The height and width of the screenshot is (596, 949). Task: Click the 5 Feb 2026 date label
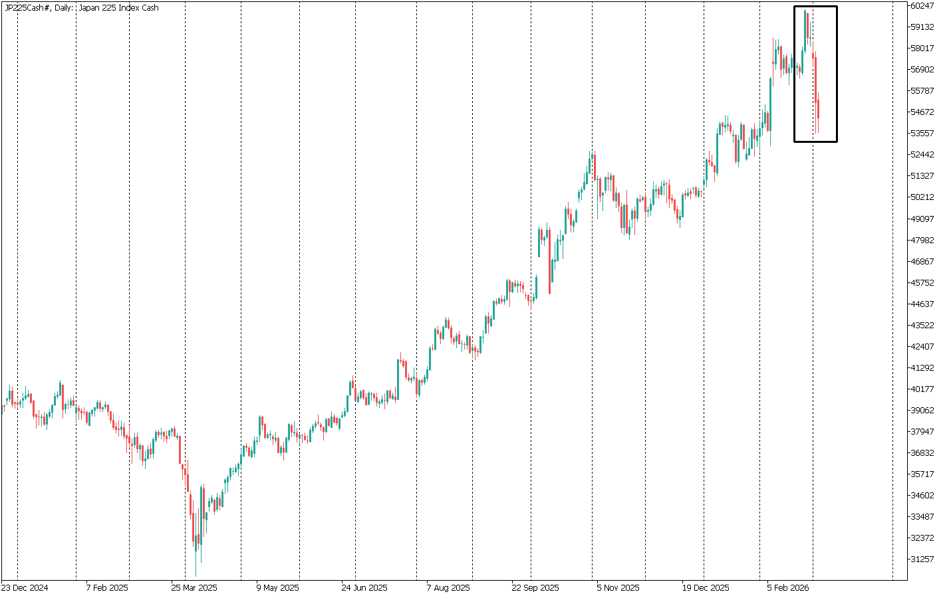[x=788, y=588]
